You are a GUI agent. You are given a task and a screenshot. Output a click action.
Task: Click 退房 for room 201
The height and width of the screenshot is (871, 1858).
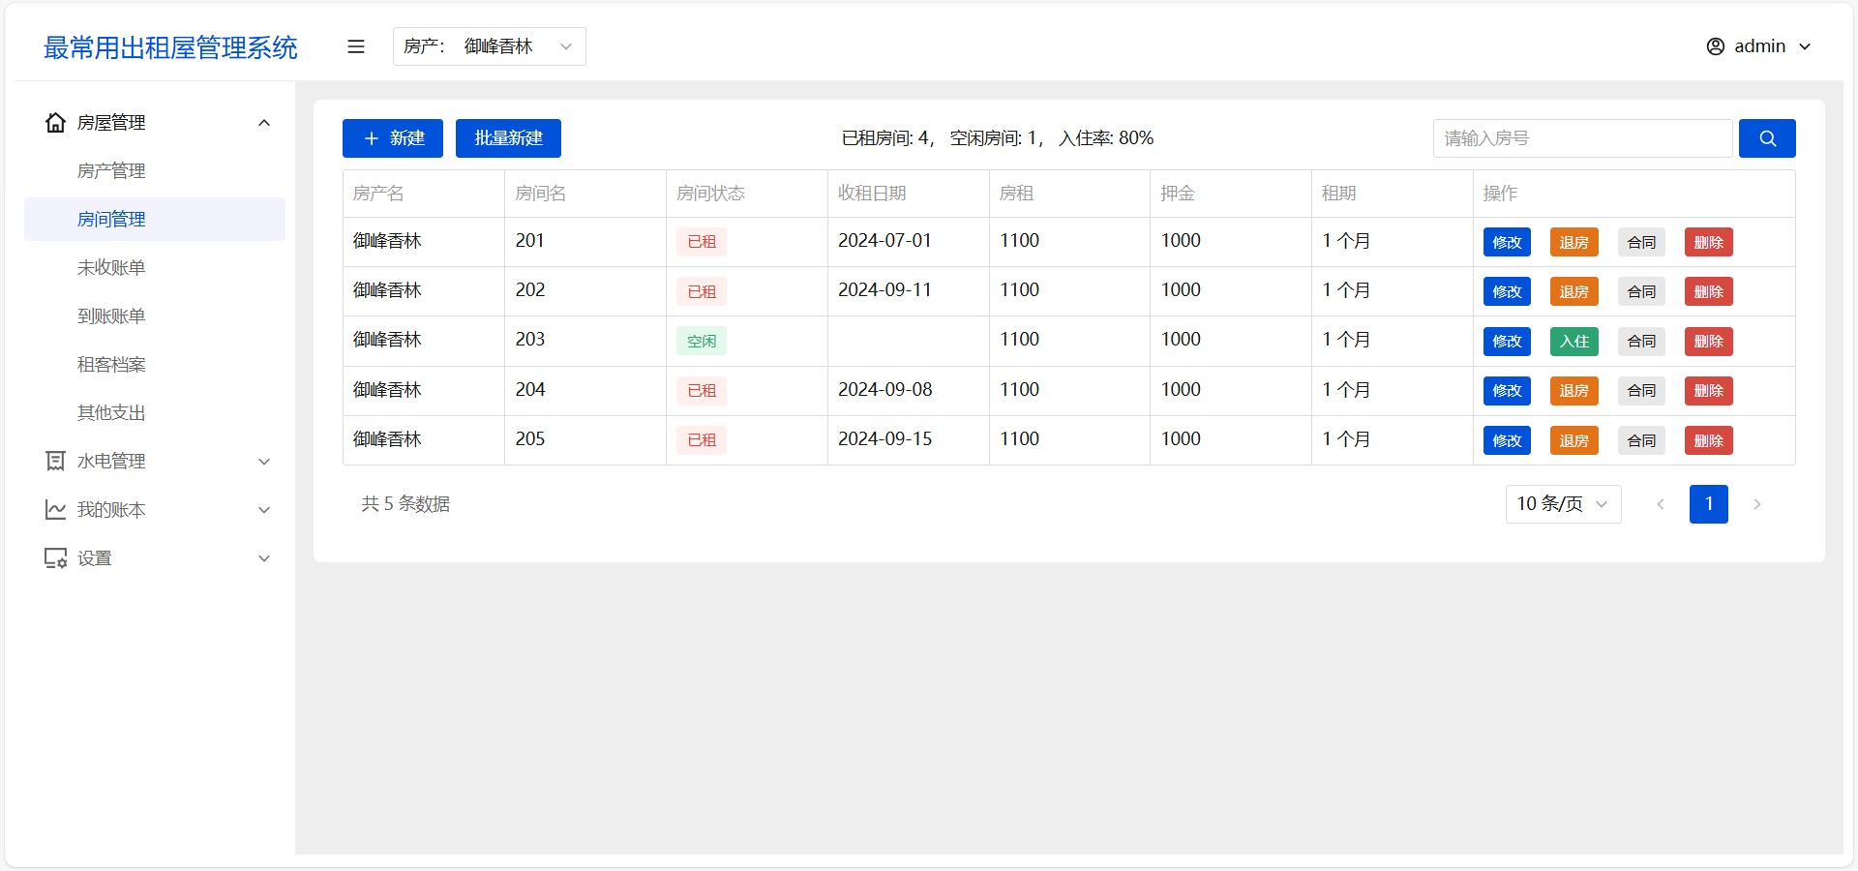pyautogui.click(x=1574, y=242)
